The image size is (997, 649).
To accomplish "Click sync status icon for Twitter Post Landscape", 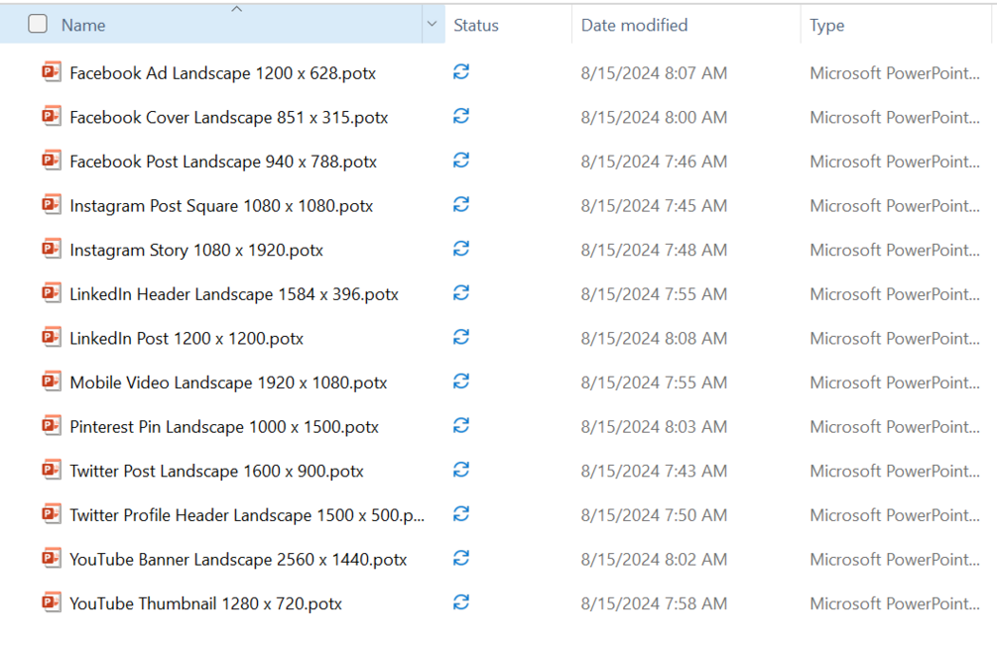I will (x=461, y=470).
